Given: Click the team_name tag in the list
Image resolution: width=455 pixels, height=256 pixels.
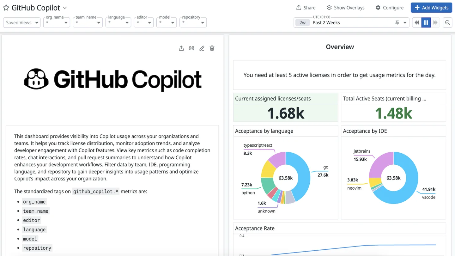Looking at the screenshot, I should click(x=36, y=211).
